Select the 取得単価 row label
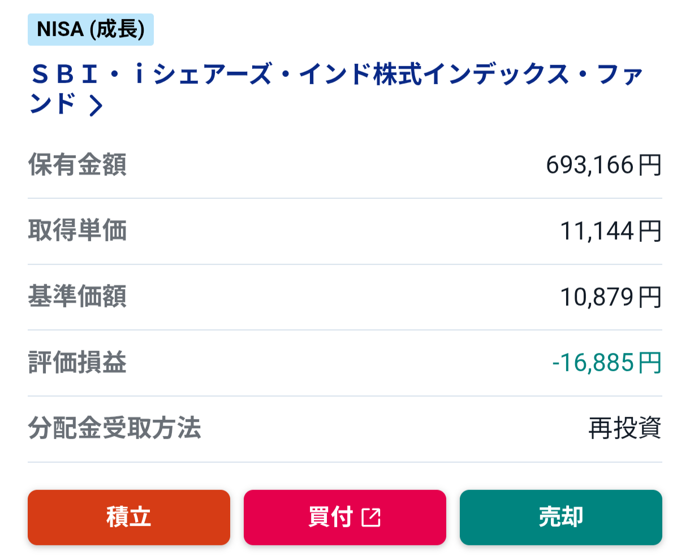 (x=77, y=231)
